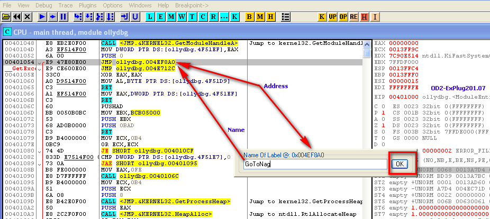Click the Run thread arrow icon

point(53,17)
